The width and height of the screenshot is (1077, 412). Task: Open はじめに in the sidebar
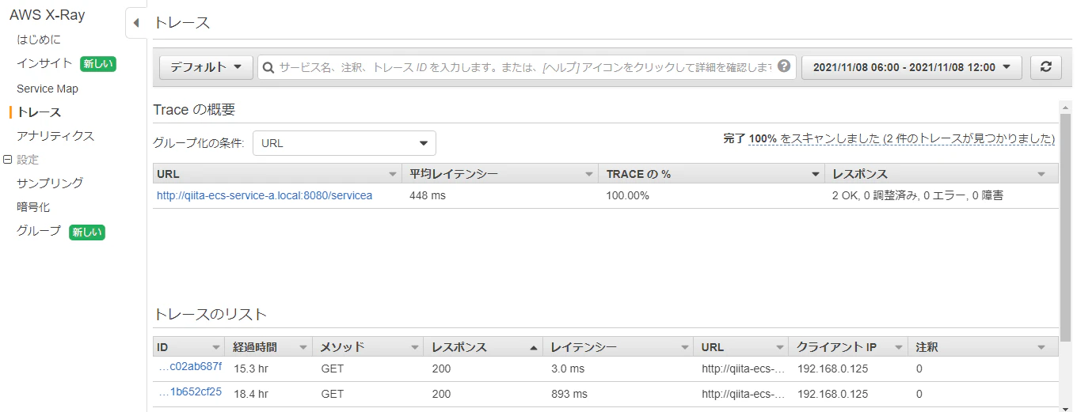38,40
